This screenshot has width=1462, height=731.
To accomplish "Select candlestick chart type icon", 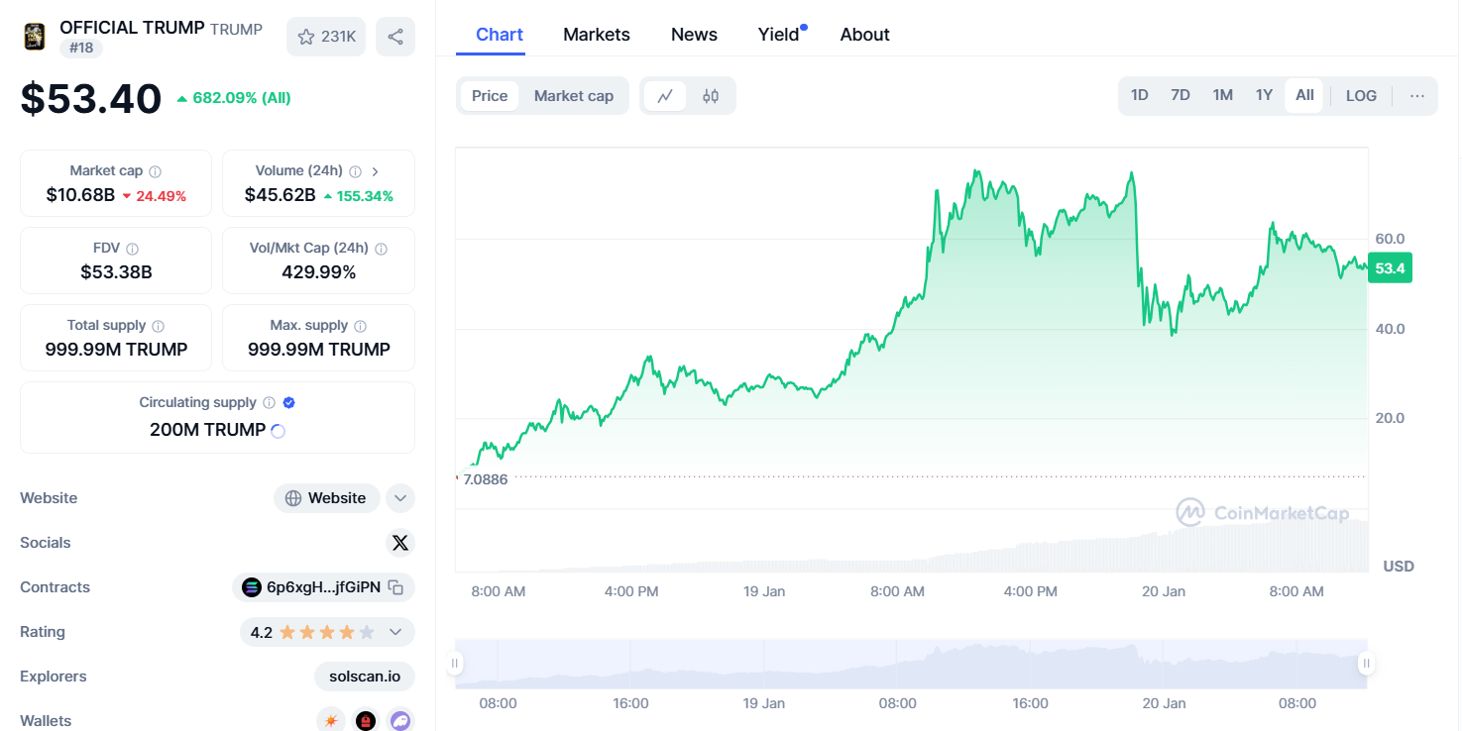I will click(711, 96).
